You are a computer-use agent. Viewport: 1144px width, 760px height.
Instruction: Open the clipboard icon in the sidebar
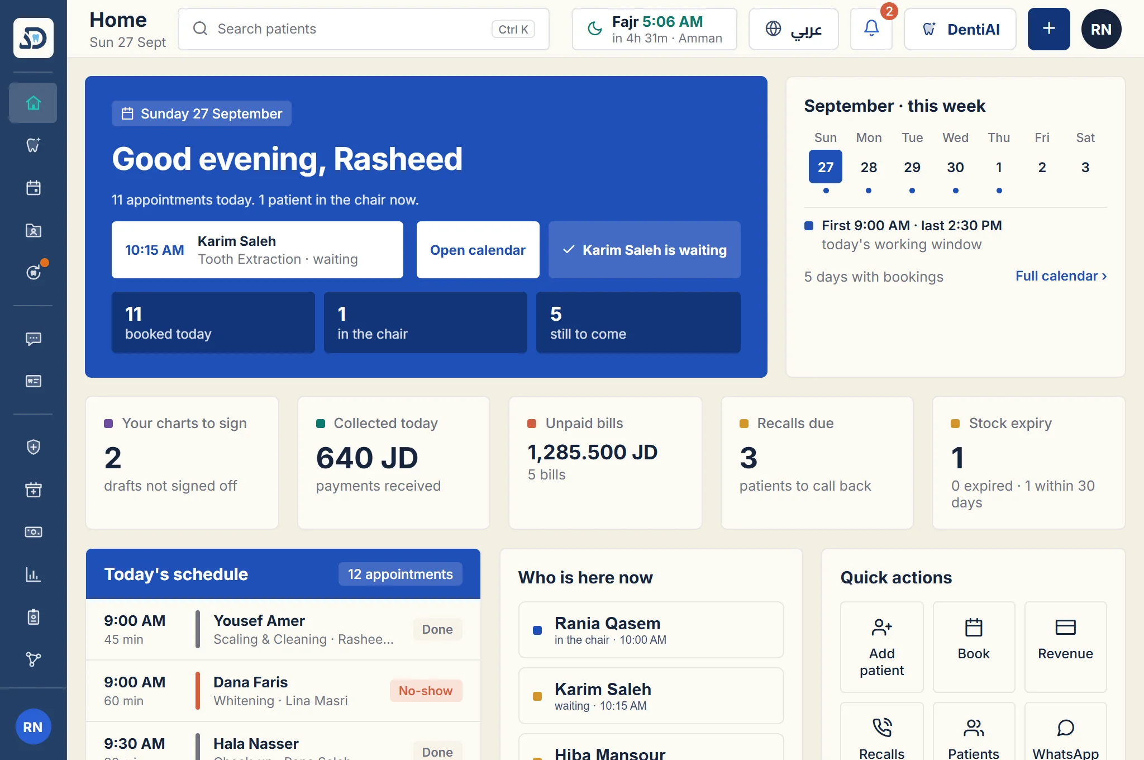tap(33, 617)
